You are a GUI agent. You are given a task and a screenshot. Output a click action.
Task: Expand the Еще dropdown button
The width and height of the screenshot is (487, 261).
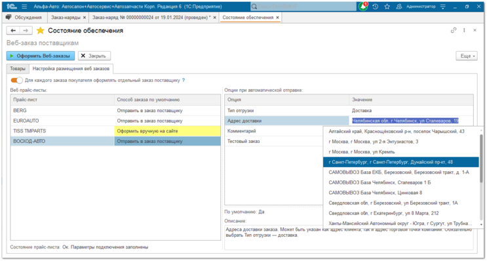click(x=467, y=56)
